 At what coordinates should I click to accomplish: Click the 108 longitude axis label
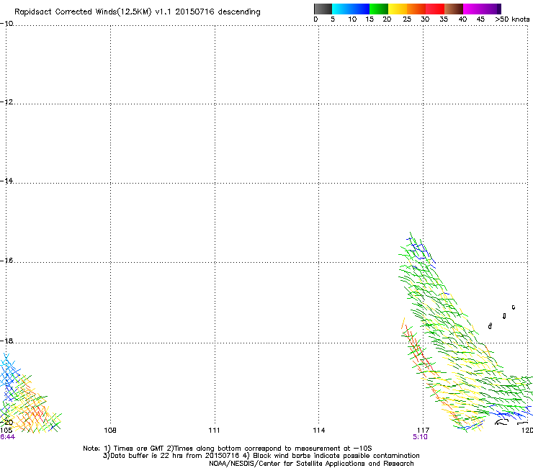click(x=110, y=431)
